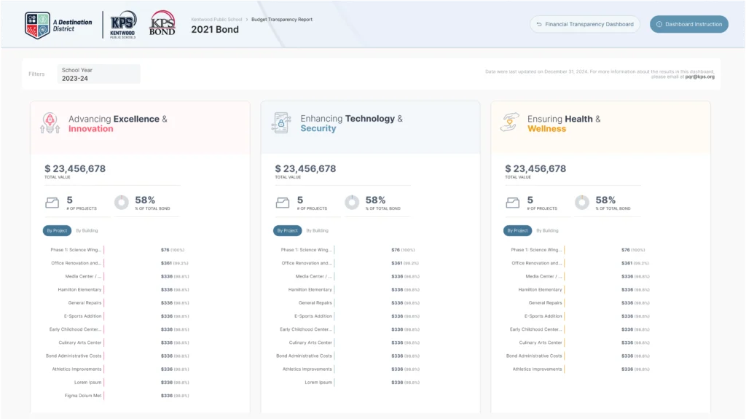Click the KPS Bond logo
The height and width of the screenshot is (419, 746).
(162, 24)
